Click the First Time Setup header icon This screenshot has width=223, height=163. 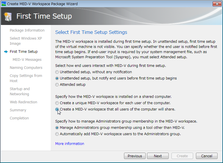8,17
